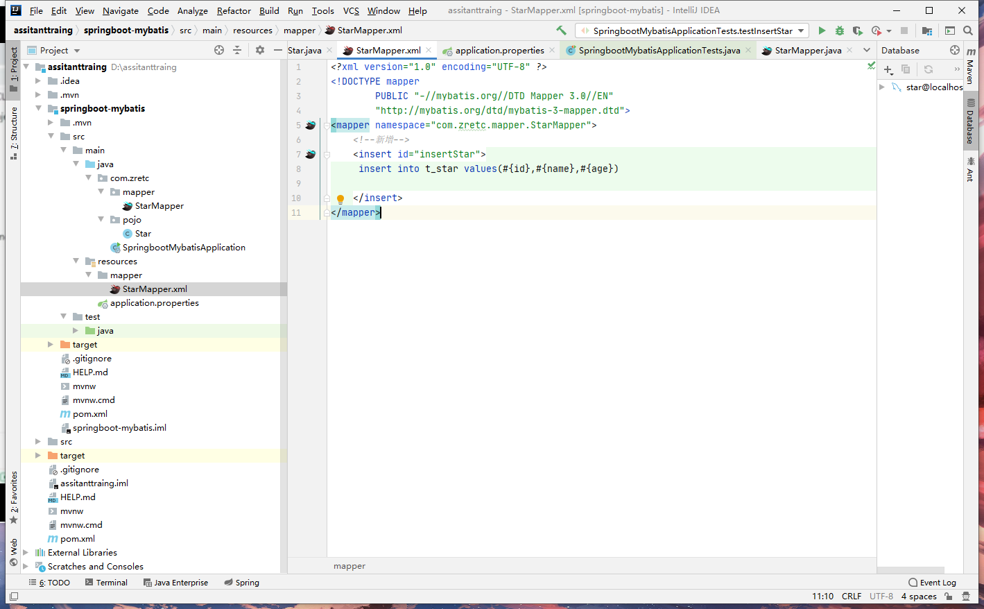Open Search Everywhere magnifier icon

point(968,31)
